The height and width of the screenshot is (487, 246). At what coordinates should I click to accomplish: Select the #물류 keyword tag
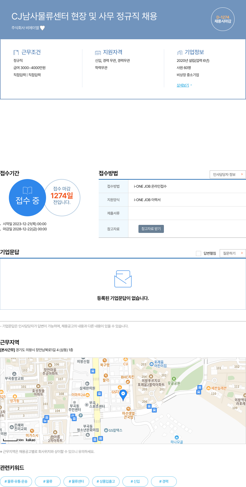coord(48,481)
